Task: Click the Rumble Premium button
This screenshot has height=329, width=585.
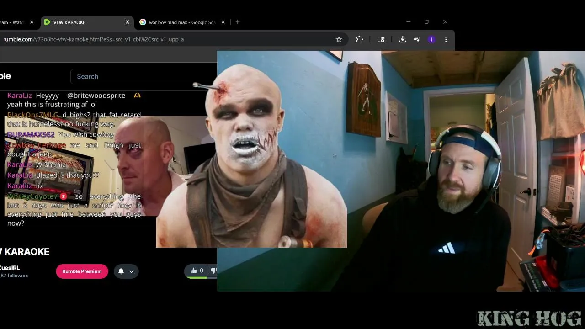Action: [x=82, y=271]
